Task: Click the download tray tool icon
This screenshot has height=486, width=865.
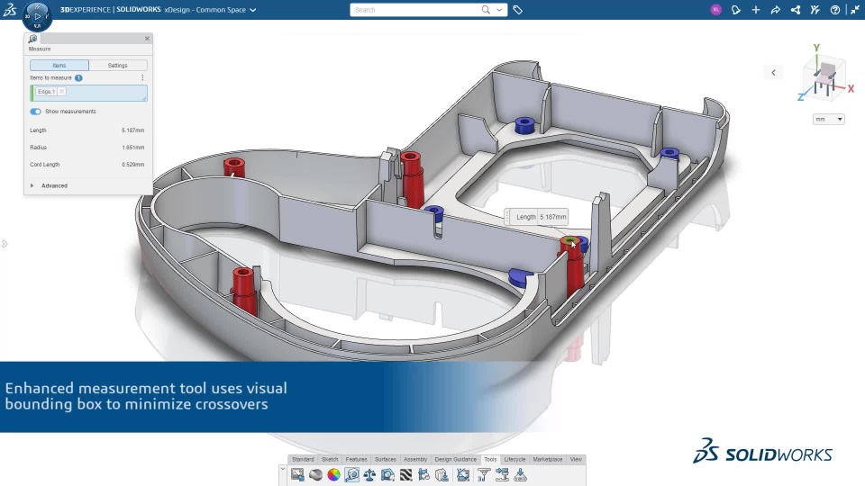Action: coord(520,474)
